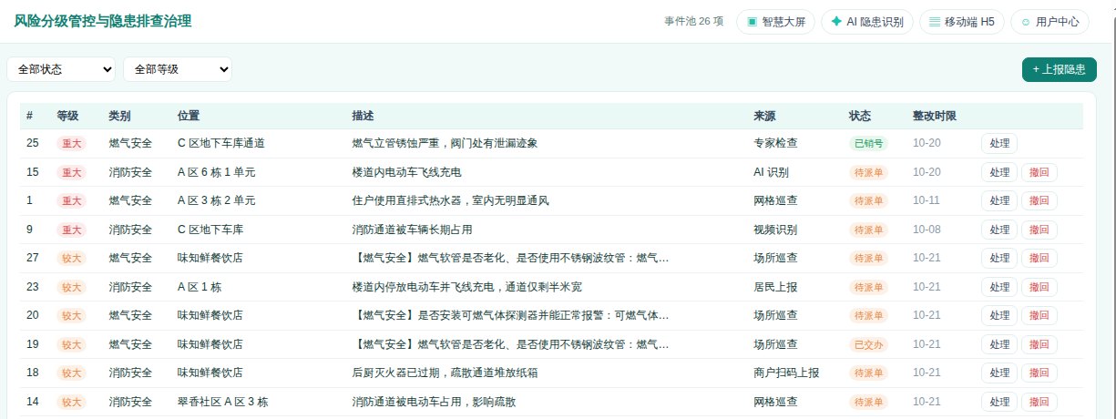Click 撤回 for row 9 消防通道被车辆占用
Viewport: 1116px width, 419px height.
pos(1039,230)
